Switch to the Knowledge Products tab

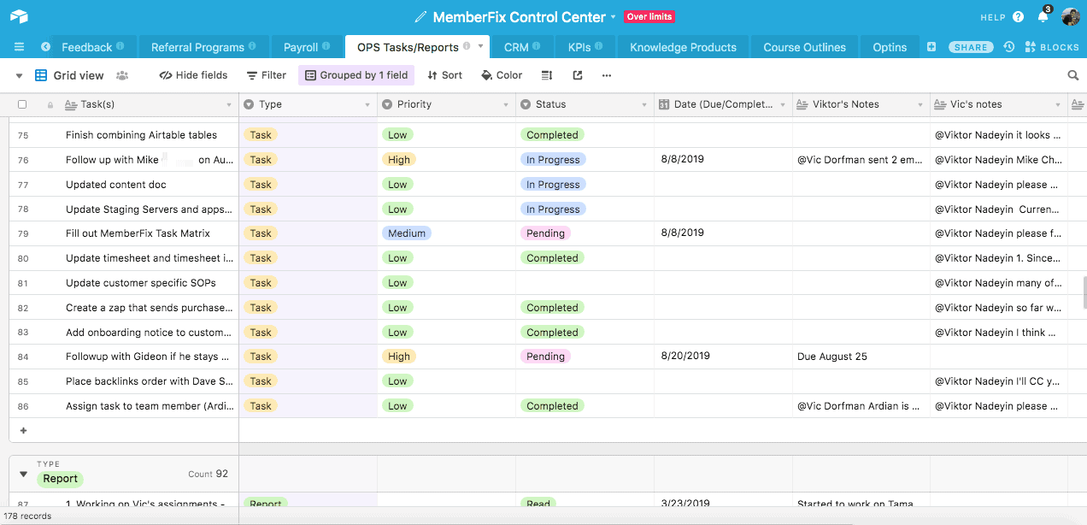tap(683, 47)
